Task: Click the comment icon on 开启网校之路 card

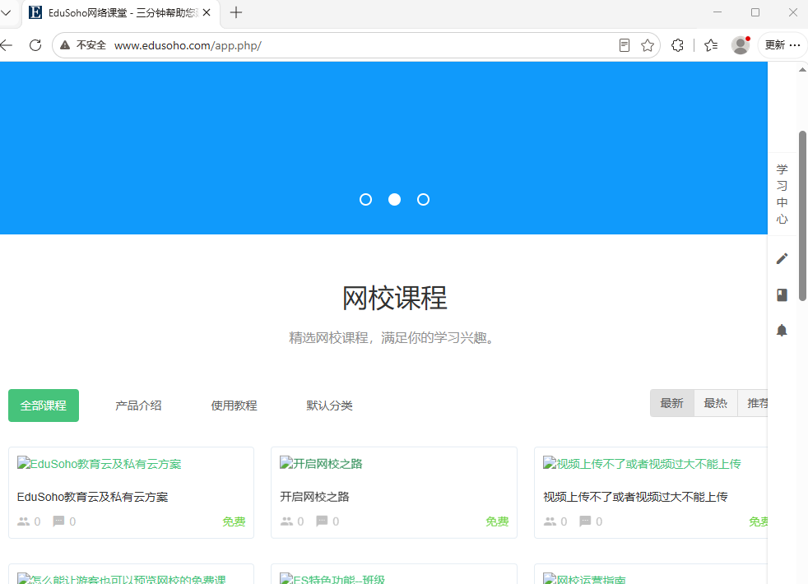Action: pyautogui.click(x=322, y=521)
